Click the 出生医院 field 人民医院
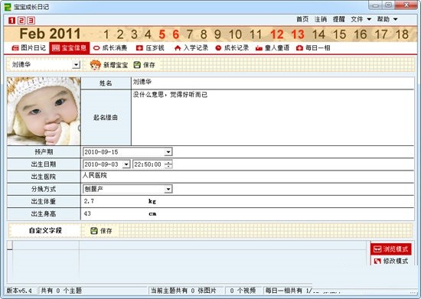421x299 pixels. [x=247, y=177]
